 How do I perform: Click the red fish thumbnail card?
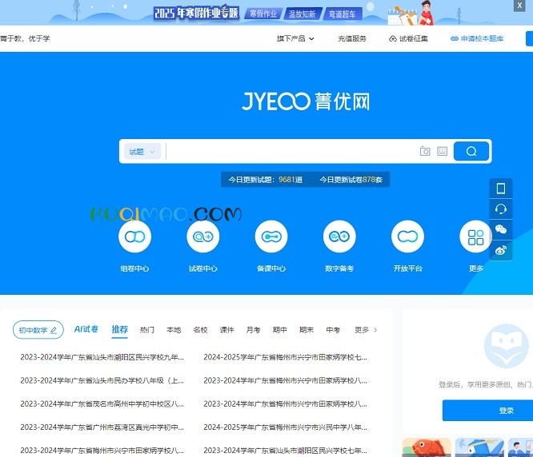pos(427,447)
